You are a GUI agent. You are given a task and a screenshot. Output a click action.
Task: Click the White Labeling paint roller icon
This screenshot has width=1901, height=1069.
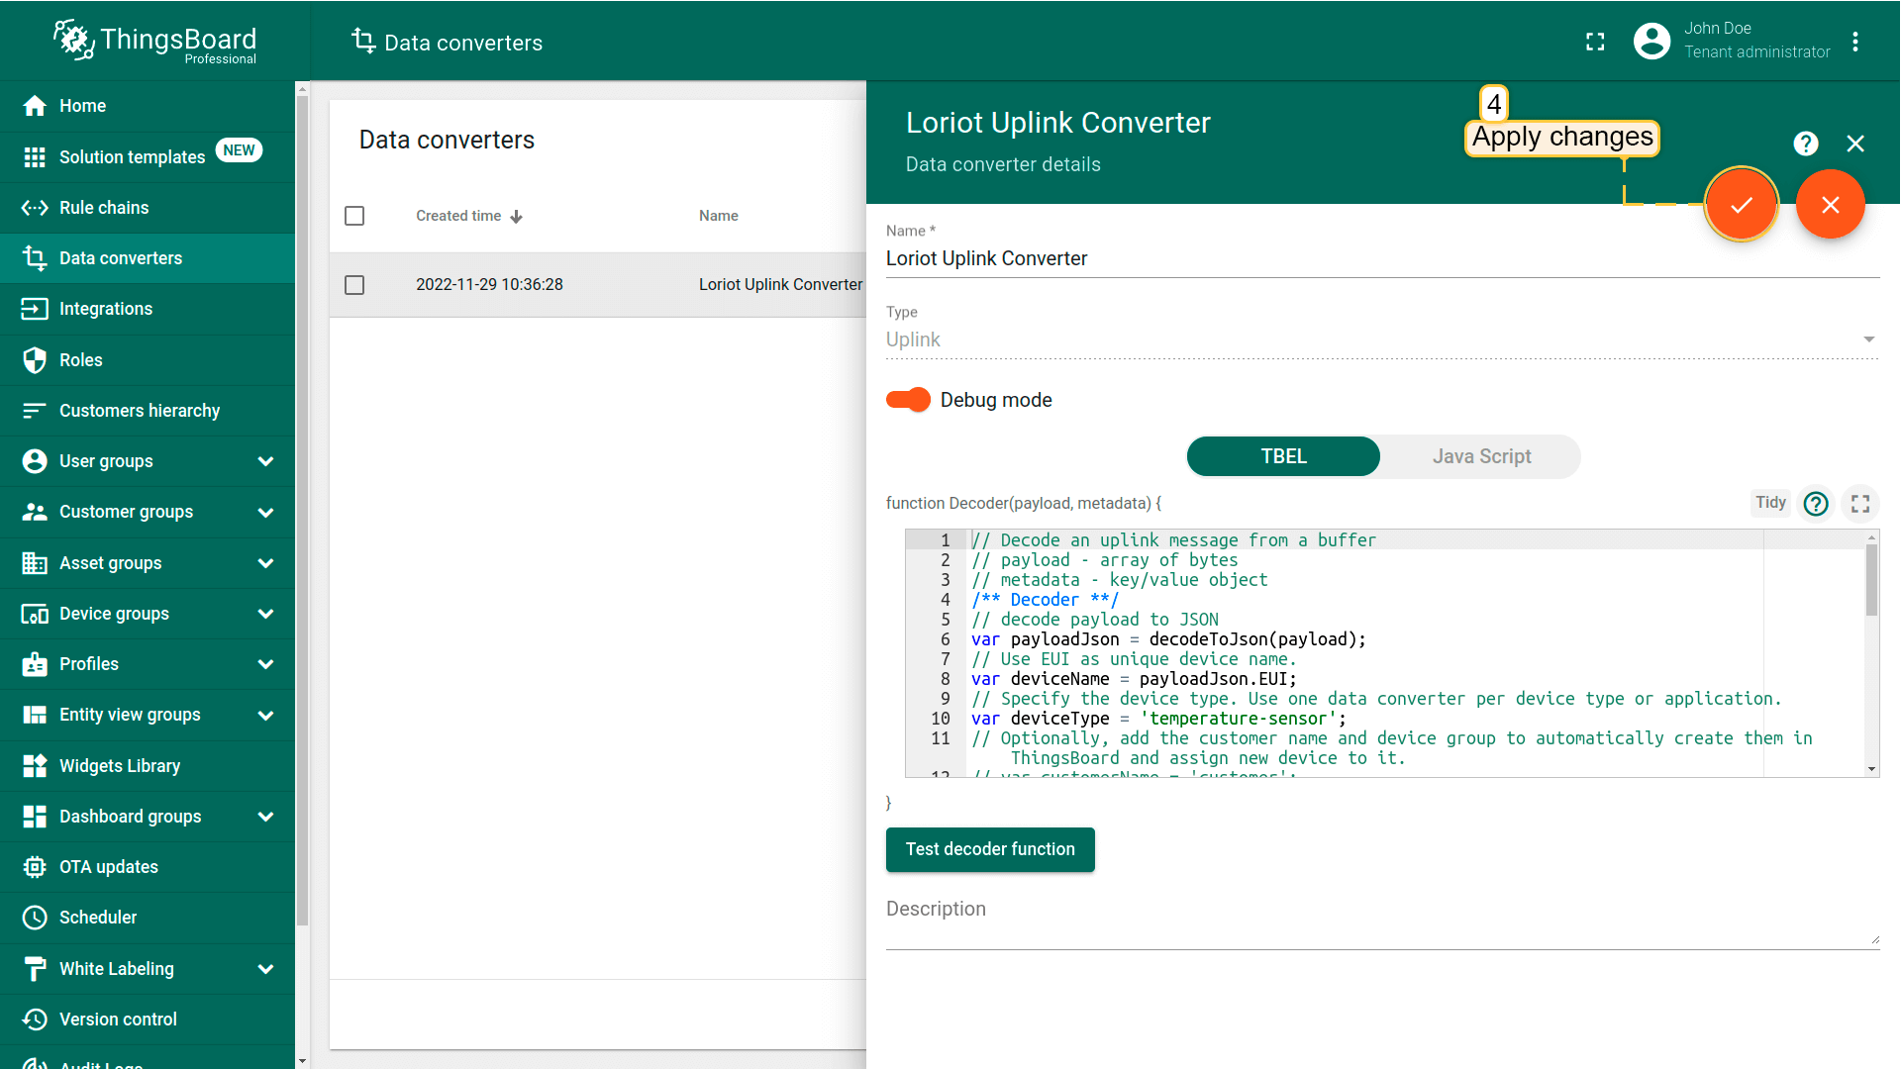(35, 969)
